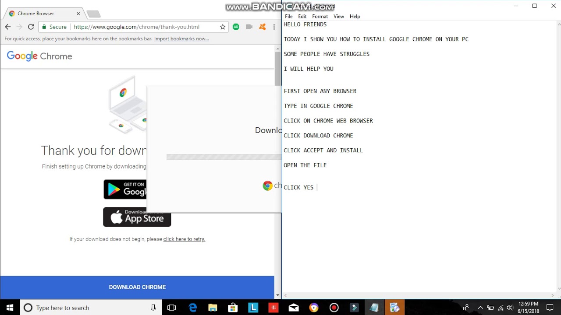
Task: Show hidden system tray icons
Action: click(480, 308)
